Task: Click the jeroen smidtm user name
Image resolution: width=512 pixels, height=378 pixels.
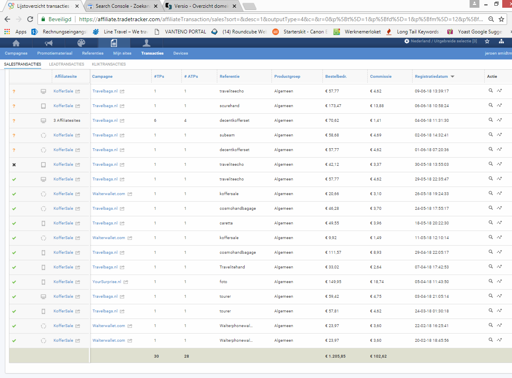Action: [x=498, y=53]
